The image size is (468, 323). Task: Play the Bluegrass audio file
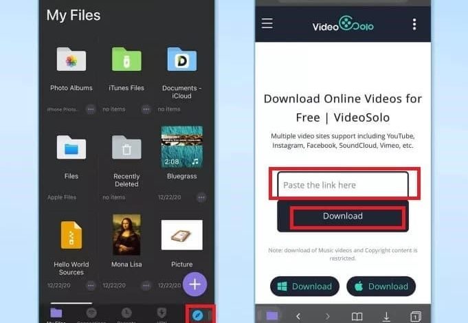181,146
